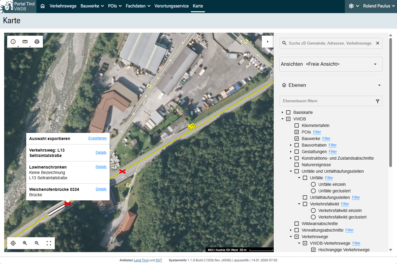397x264 pixels.
Task: Open the Fachdaten menu
Action: coord(138,6)
